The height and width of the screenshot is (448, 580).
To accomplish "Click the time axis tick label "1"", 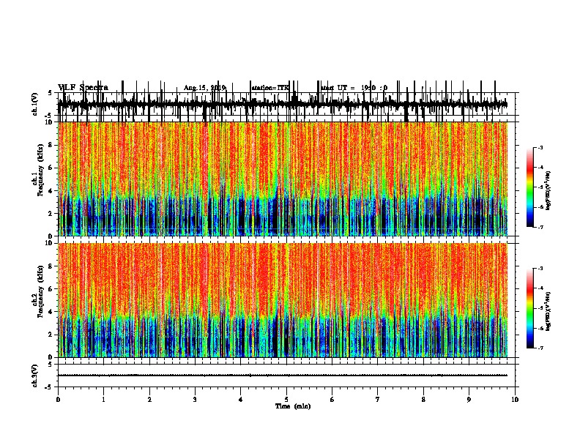I will click(103, 400).
